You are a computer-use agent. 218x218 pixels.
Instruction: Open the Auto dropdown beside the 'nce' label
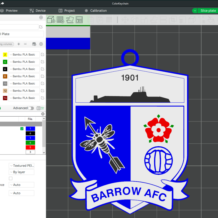tap(22, 185)
